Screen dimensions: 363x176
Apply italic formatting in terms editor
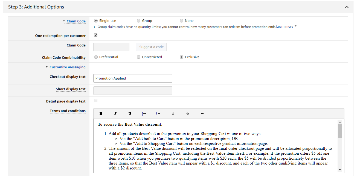point(115,114)
